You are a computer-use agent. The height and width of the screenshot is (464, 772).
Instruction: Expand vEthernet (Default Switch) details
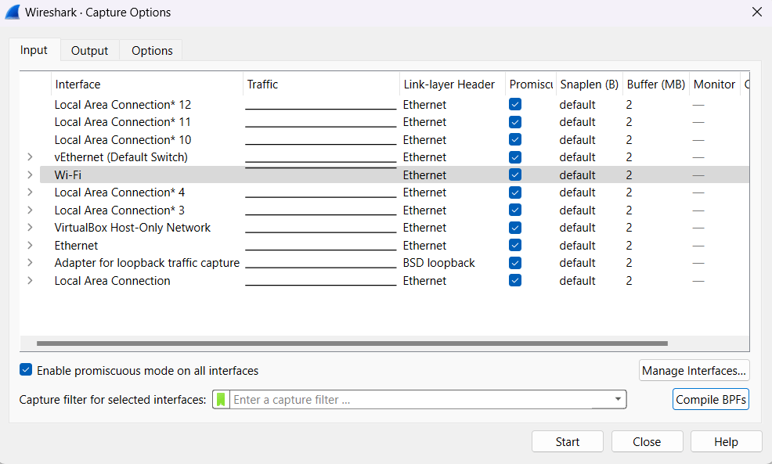(31, 156)
